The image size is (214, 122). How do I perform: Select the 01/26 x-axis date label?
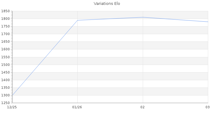point(77,107)
